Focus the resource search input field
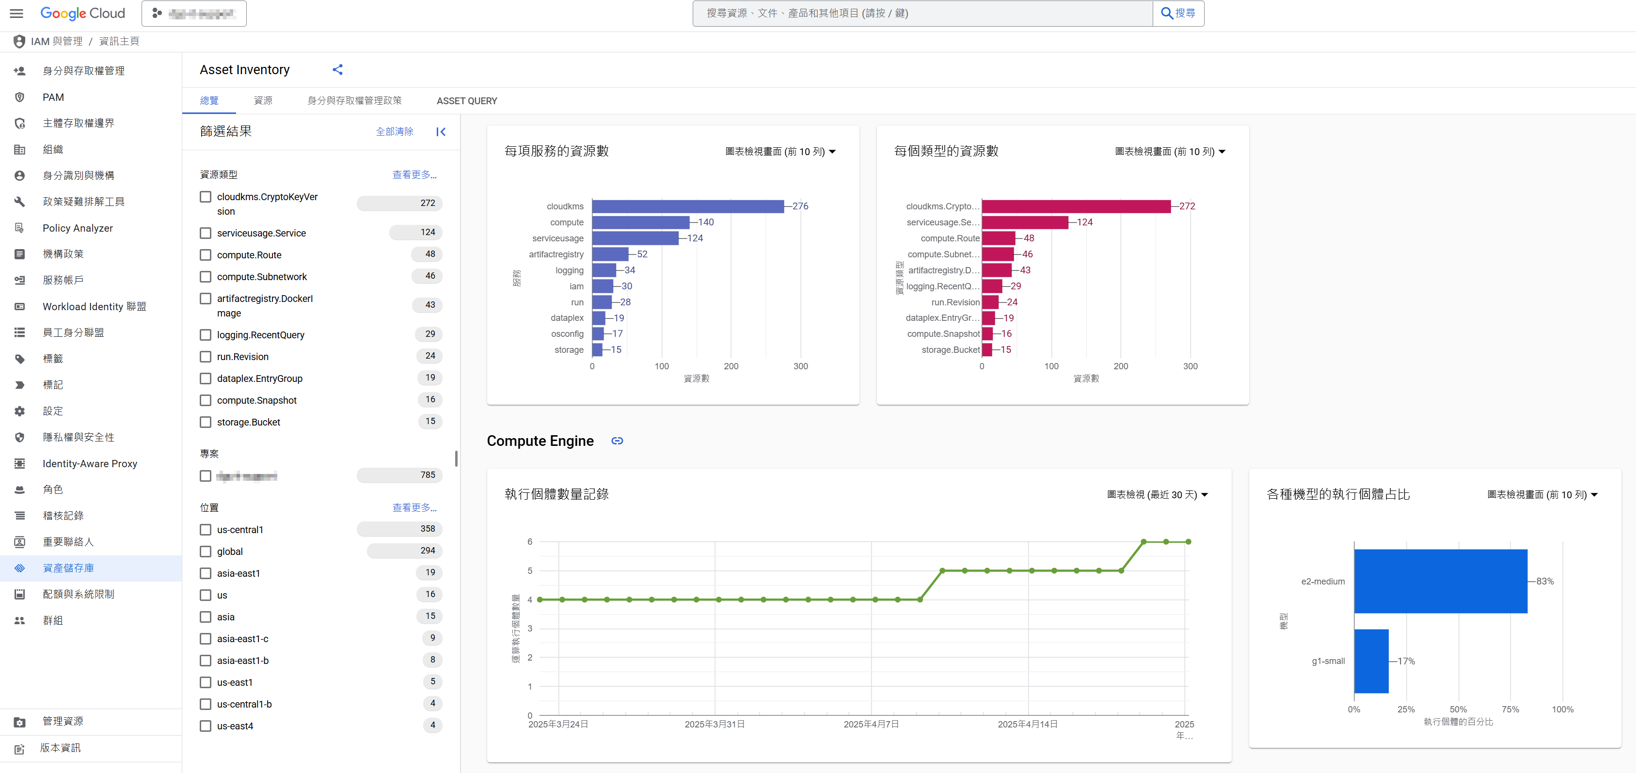Screen dimensions: 1636x773 click(x=923, y=14)
